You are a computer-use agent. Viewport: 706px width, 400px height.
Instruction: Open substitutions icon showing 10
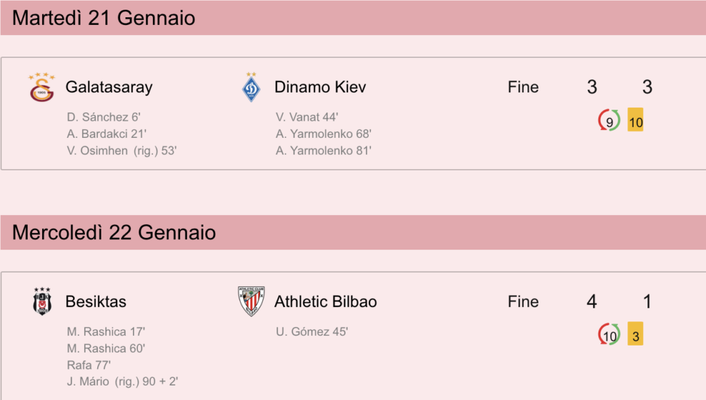609,334
